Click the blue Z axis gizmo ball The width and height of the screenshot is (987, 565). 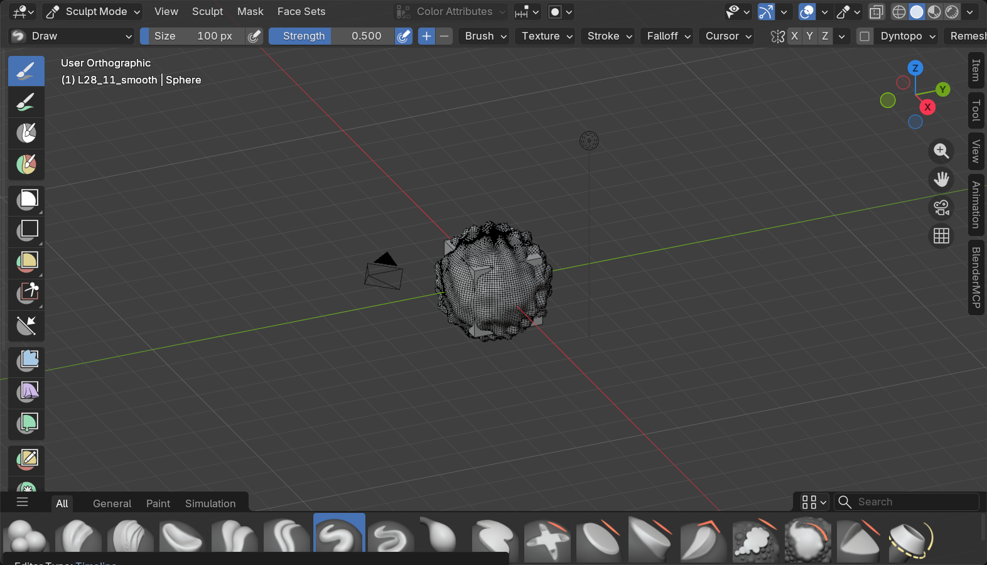915,68
